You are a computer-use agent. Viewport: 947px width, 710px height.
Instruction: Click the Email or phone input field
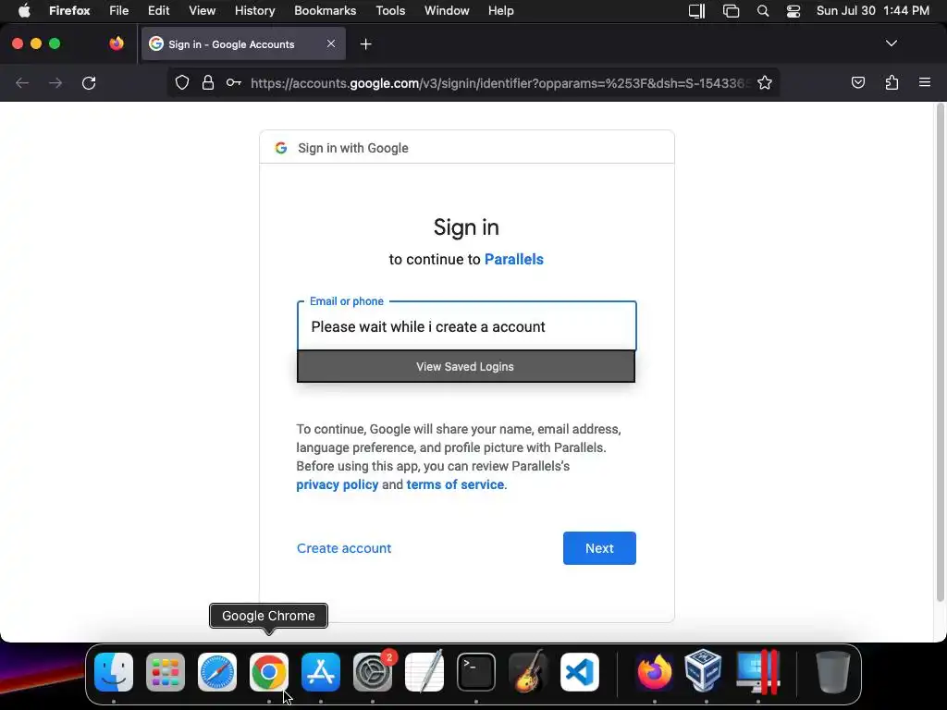click(467, 326)
